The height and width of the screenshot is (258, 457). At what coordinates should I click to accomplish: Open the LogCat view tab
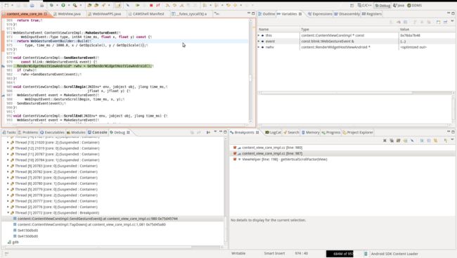click(x=273, y=132)
